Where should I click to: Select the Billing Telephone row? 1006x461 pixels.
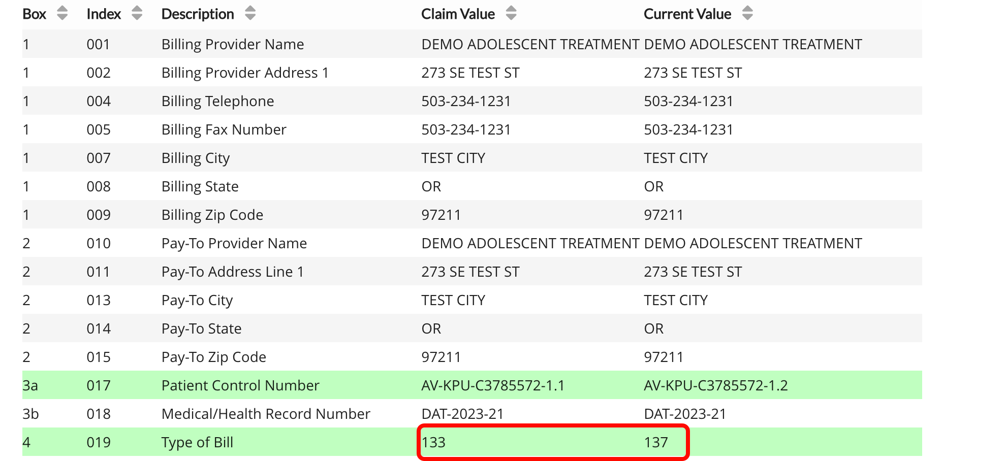tap(217, 101)
